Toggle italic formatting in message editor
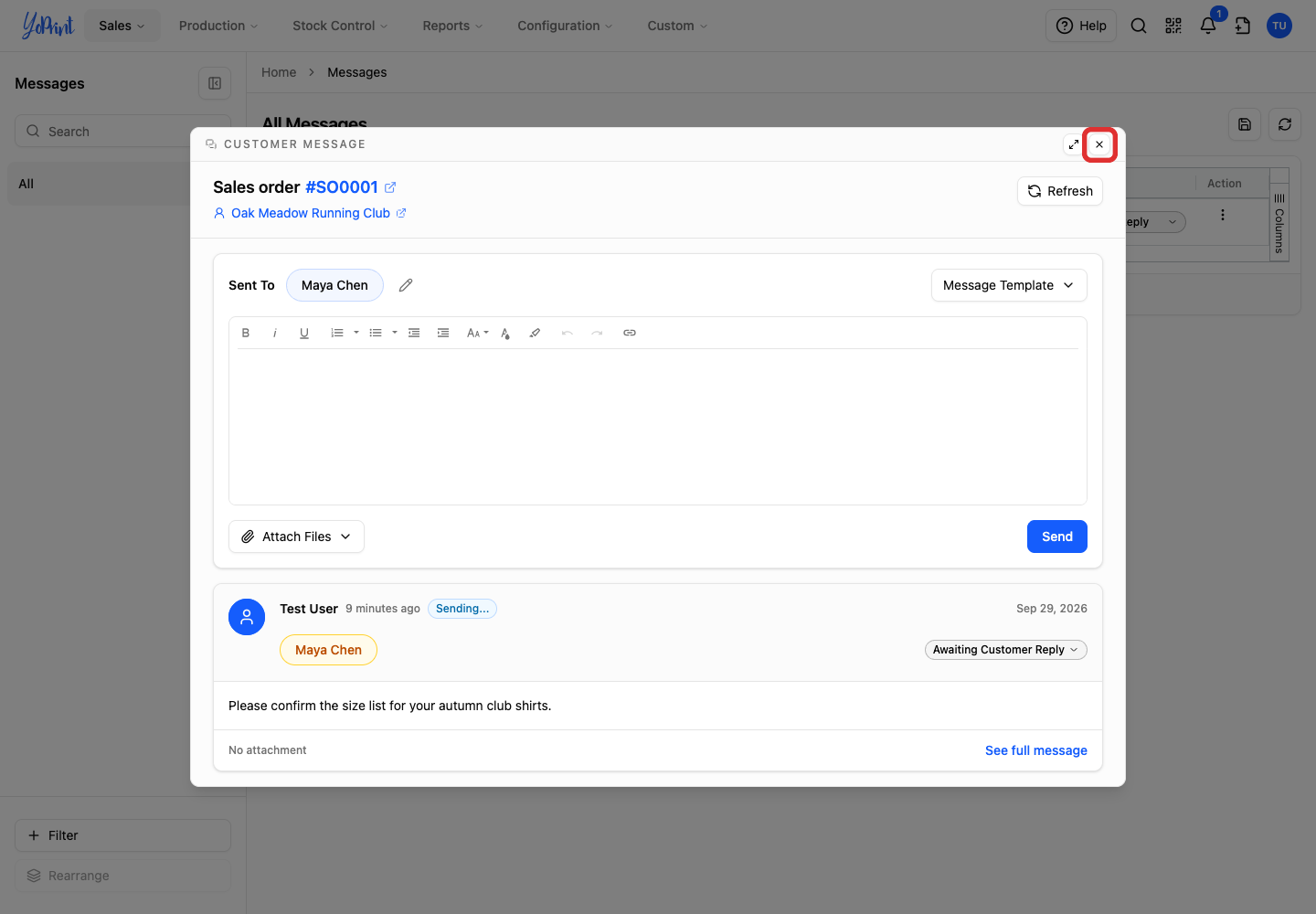The height and width of the screenshot is (914, 1316). coord(275,333)
